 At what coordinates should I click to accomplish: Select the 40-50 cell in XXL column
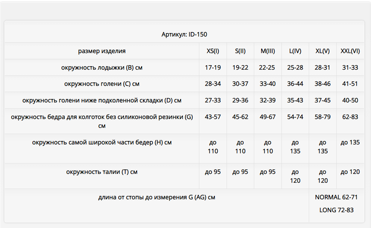(350, 101)
